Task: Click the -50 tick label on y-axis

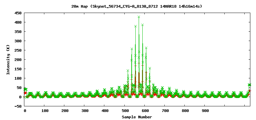Action: 18,106
